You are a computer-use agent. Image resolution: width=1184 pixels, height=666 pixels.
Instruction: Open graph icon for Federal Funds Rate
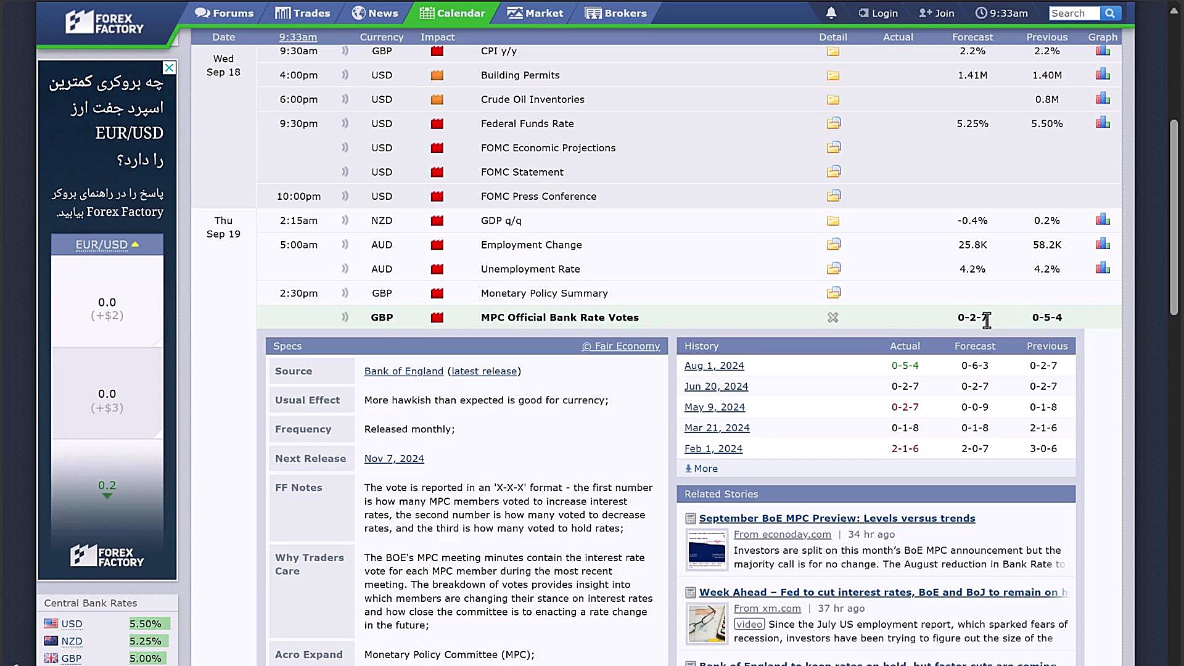click(x=1103, y=123)
